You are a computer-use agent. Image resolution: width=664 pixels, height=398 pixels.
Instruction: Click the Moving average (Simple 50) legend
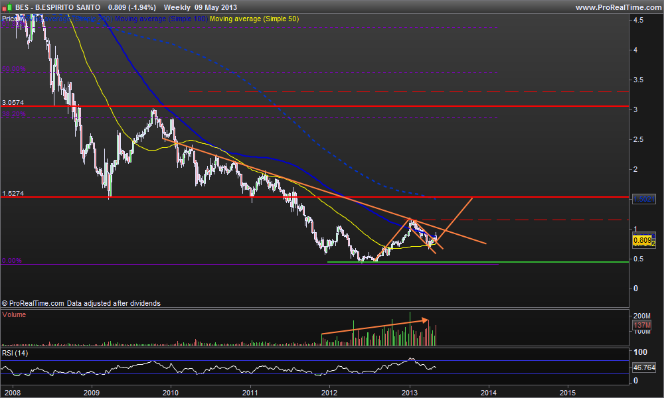(x=254, y=19)
